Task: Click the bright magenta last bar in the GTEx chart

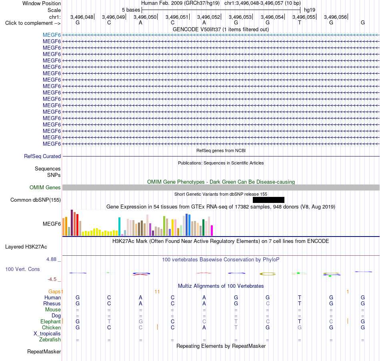Action: 212,231
